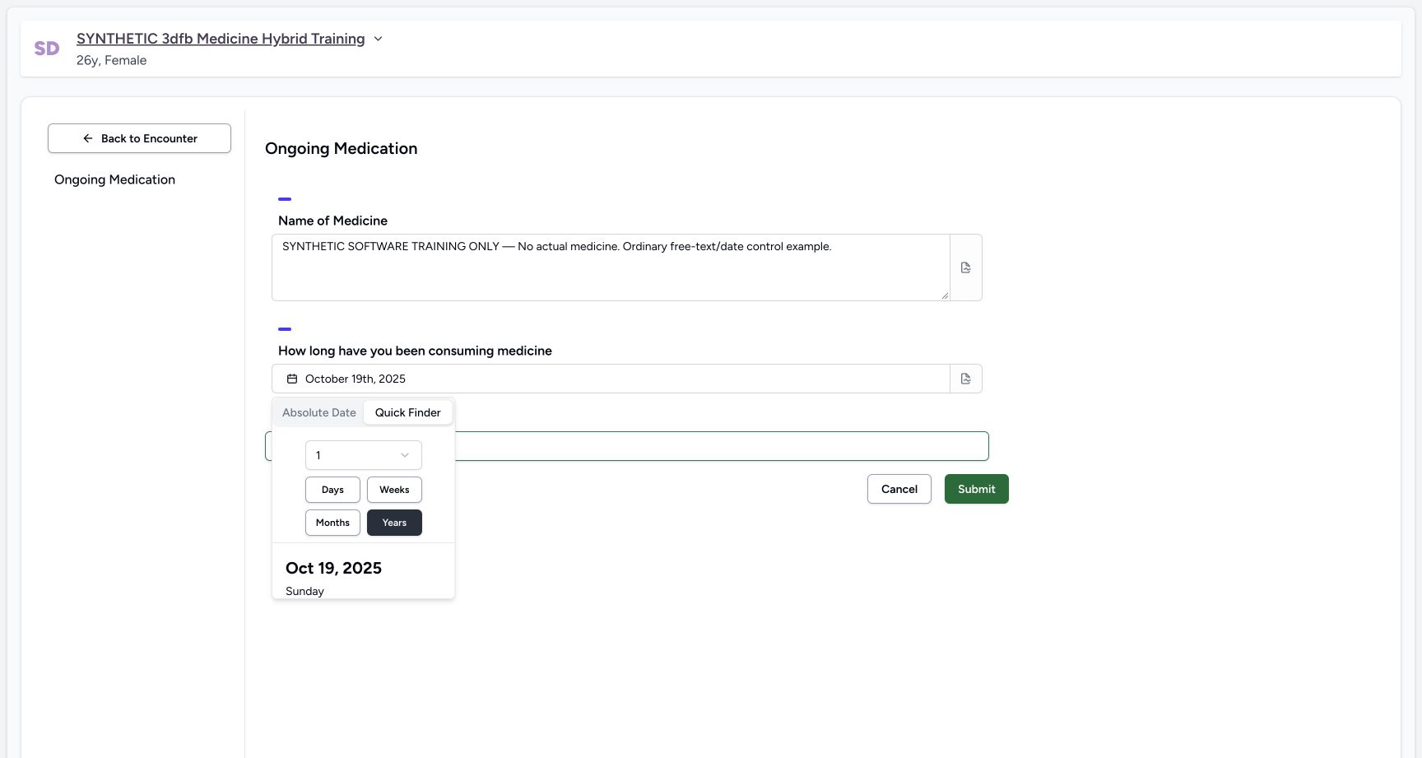Switch to the Quick Finder tab
1422x758 pixels.
pos(408,412)
